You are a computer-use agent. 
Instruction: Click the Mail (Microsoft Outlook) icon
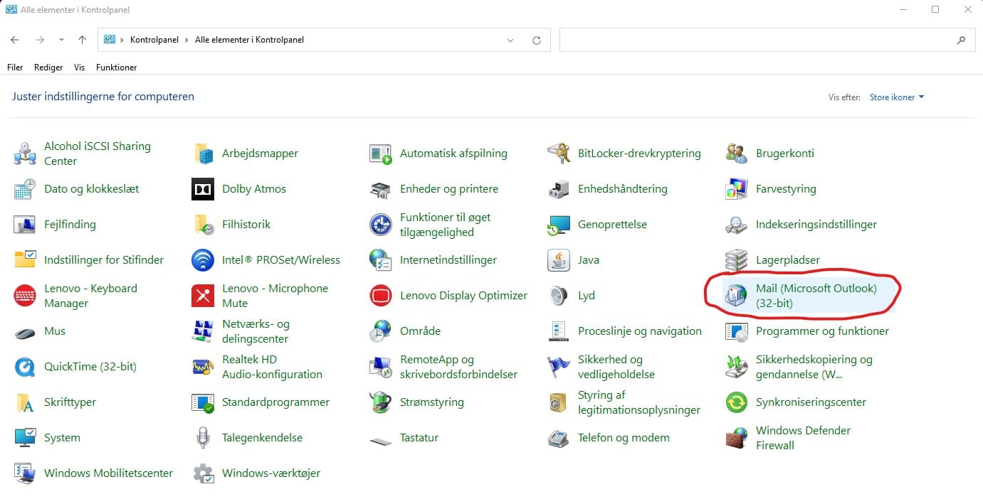736,296
